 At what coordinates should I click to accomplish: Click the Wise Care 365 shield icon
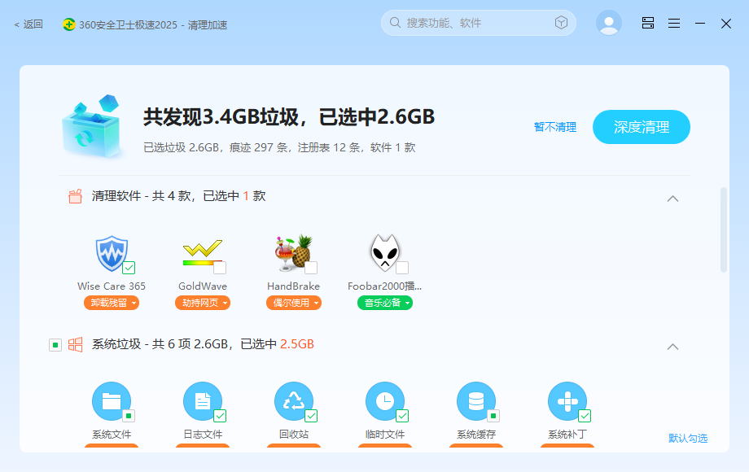point(112,253)
